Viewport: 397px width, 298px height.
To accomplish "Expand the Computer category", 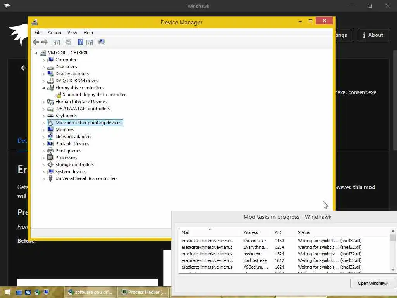I will pyautogui.click(x=43, y=60).
